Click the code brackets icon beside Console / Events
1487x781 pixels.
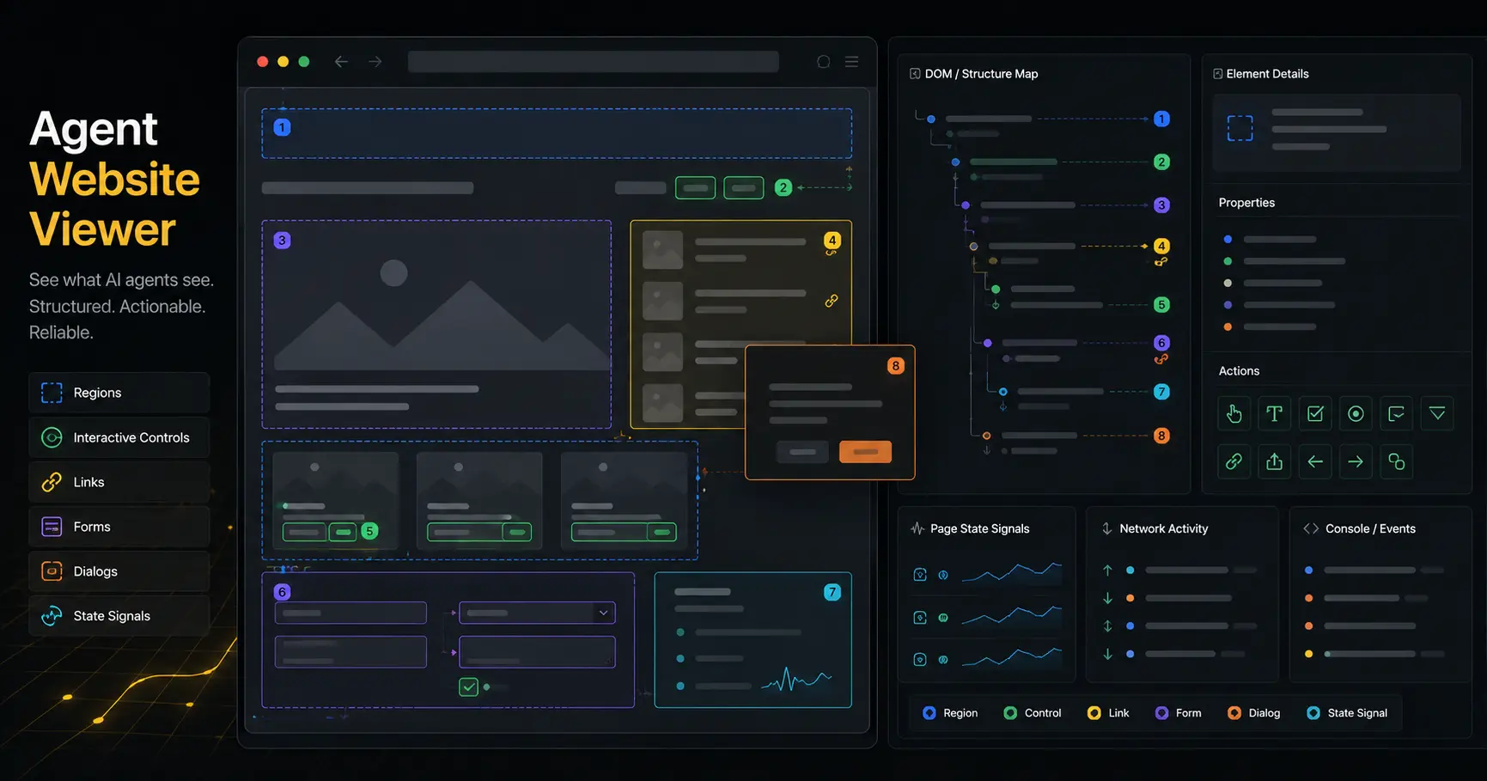[x=1311, y=529]
